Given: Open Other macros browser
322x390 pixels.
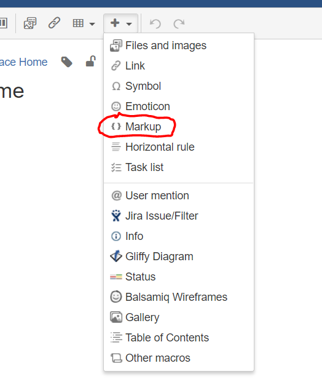Looking at the screenshot, I should (179, 358).
